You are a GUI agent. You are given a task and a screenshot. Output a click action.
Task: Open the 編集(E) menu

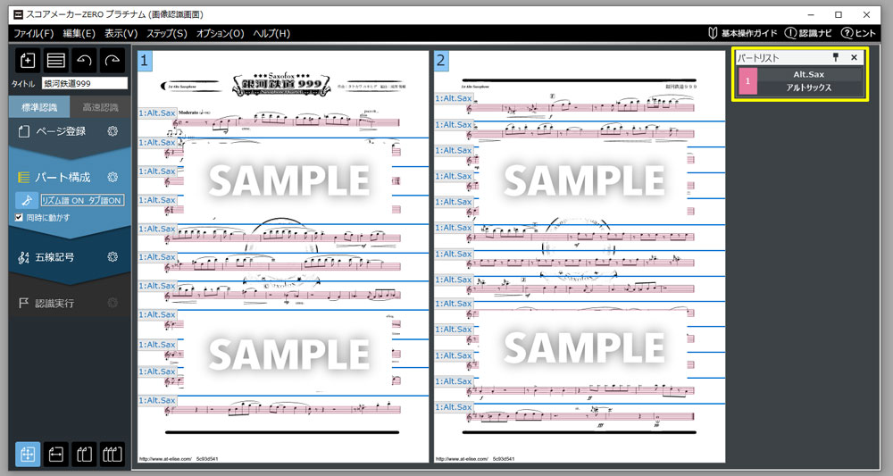click(79, 33)
